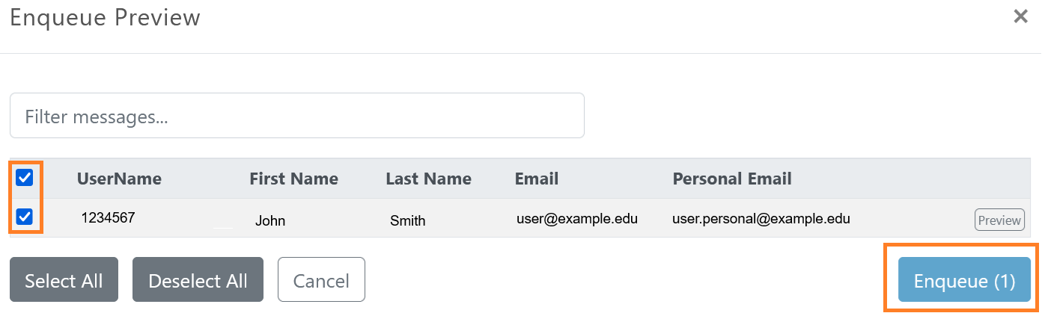Screen dimensions: 1048x316
Task: Click the Enqueue (1) button
Action: click(964, 280)
